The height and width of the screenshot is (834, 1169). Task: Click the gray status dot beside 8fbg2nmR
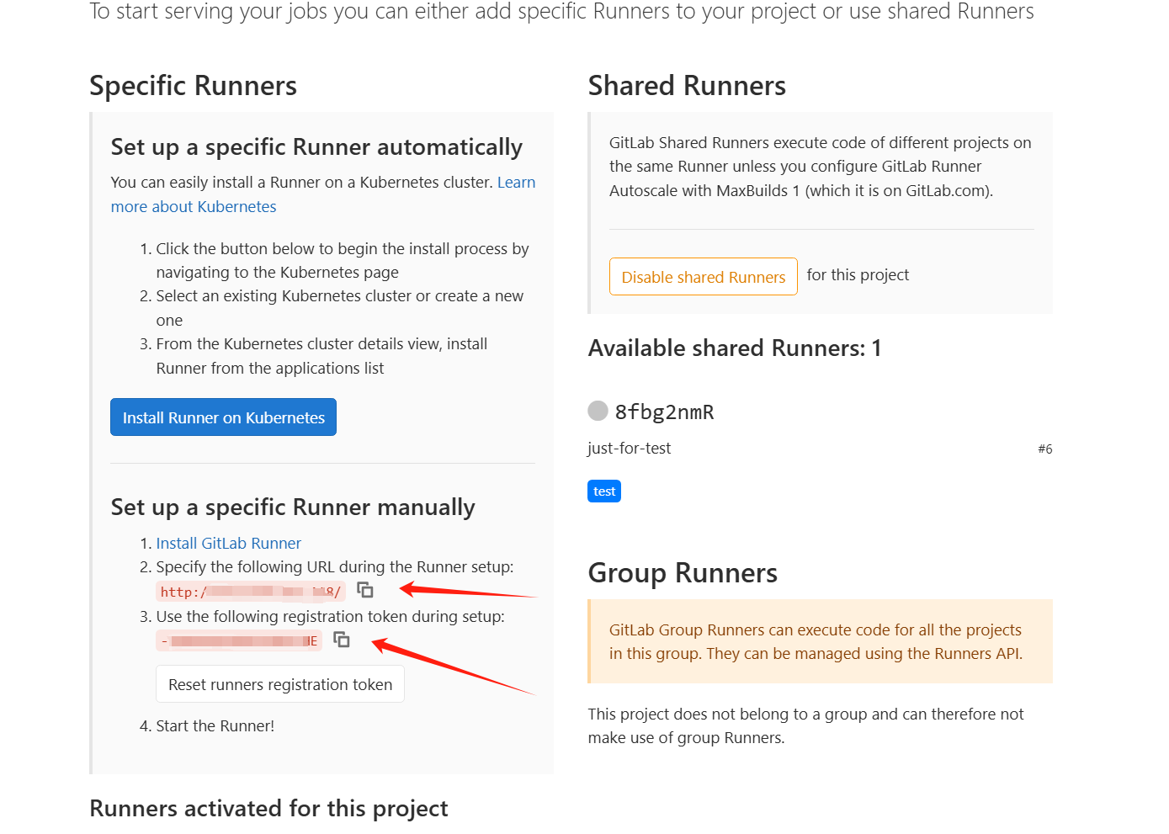(x=598, y=411)
